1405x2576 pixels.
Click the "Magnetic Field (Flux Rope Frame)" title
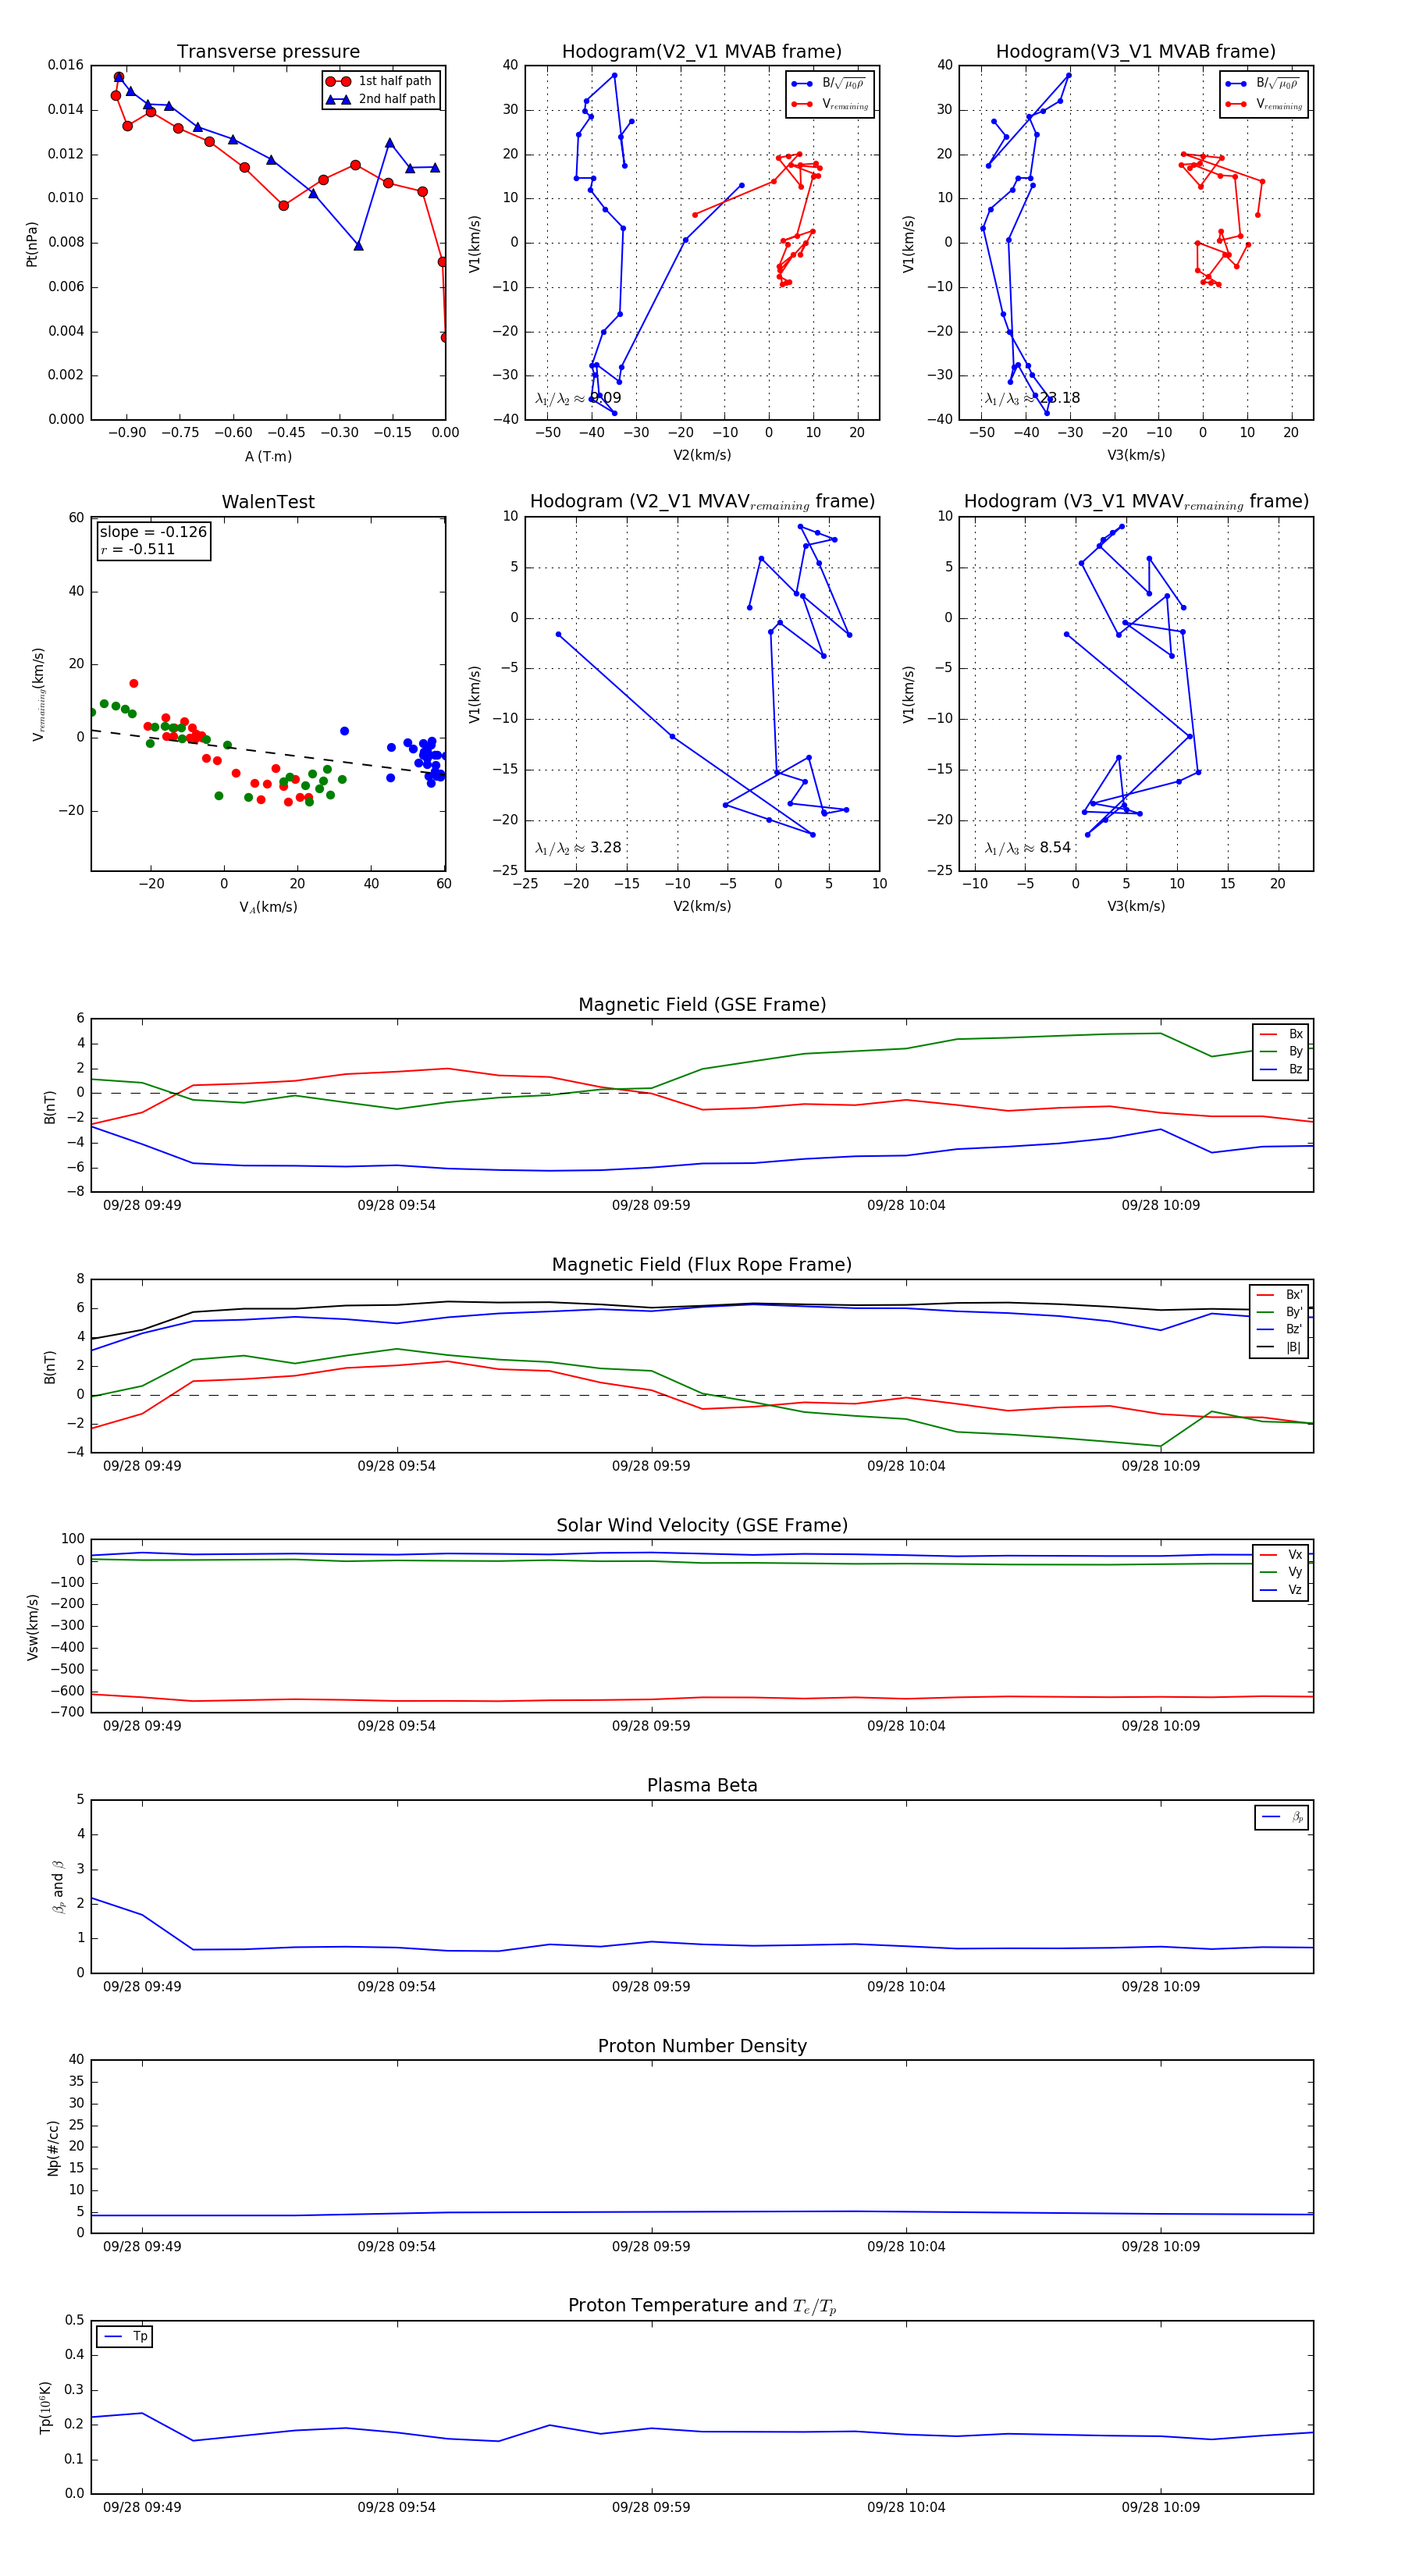702,1265
